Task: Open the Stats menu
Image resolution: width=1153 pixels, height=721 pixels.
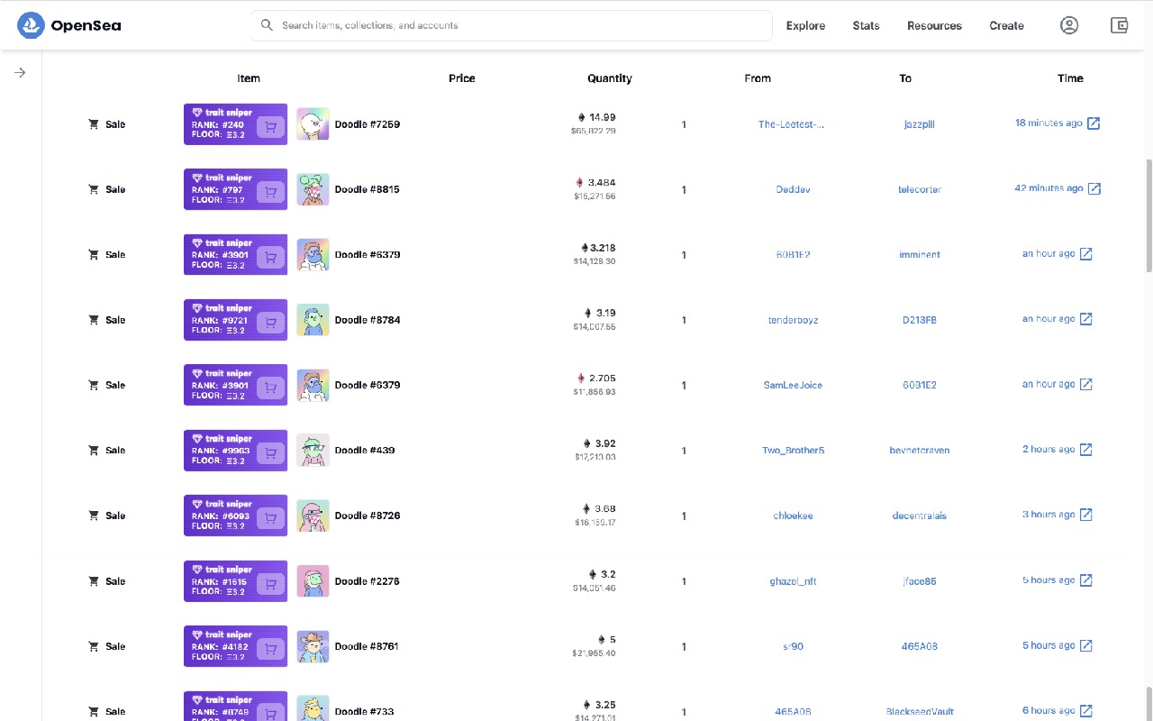Action: point(866,25)
